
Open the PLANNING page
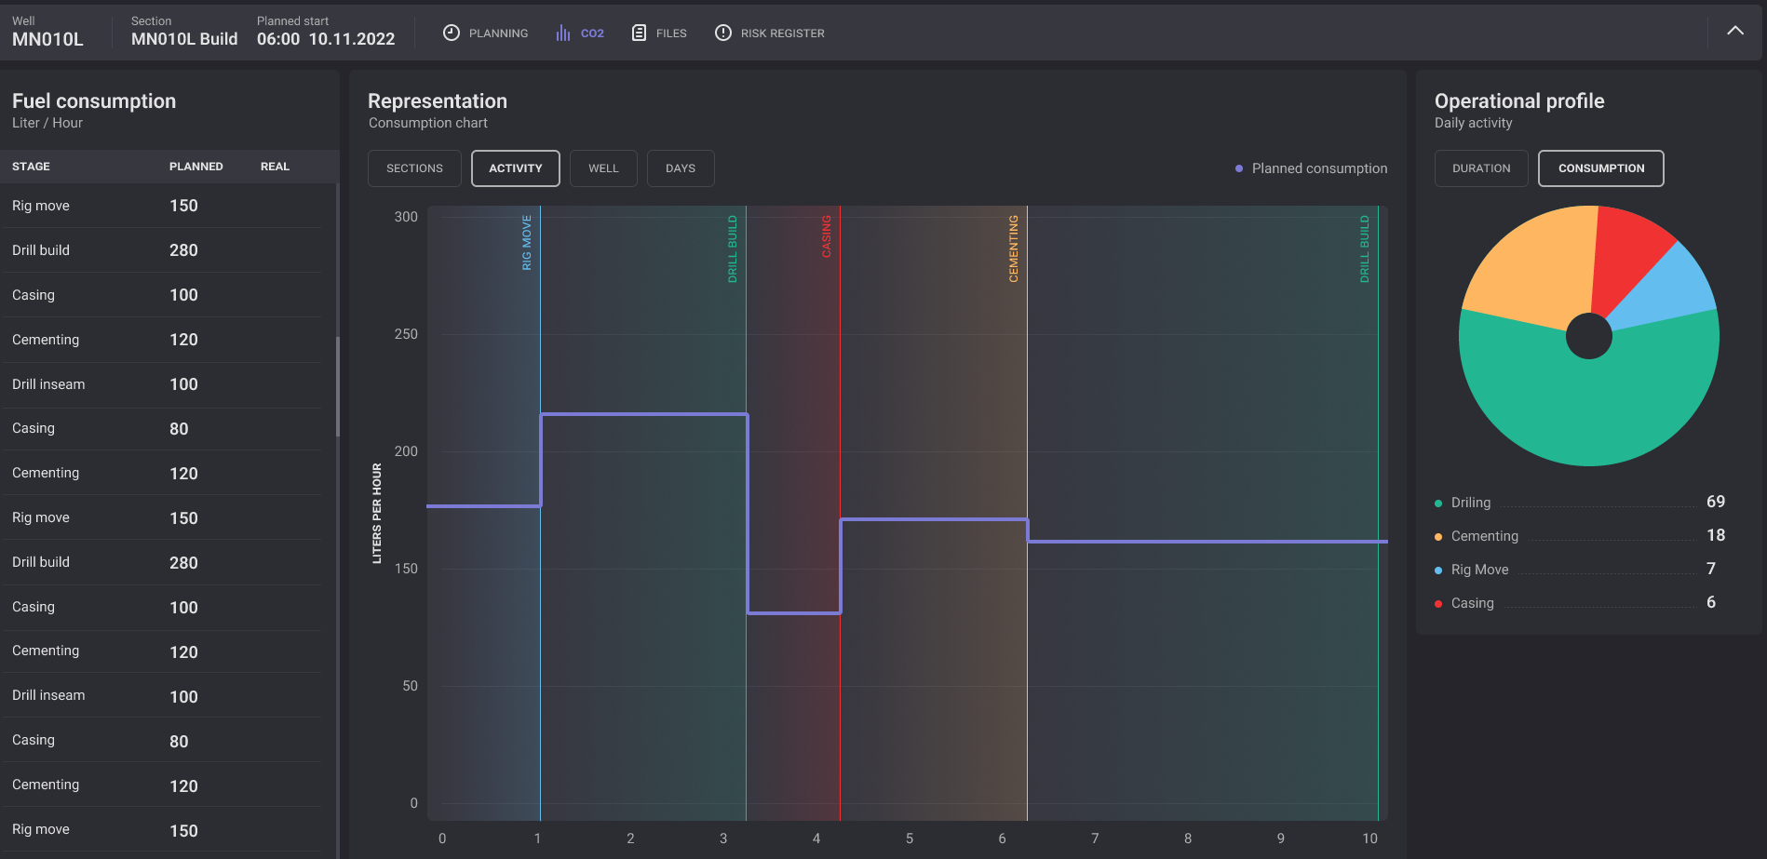click(498, 34)
